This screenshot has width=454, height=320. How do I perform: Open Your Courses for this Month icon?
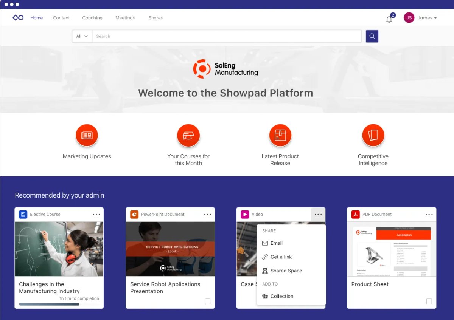188,135
